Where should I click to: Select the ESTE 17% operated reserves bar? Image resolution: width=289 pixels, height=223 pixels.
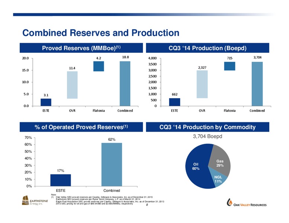pyautogui.click(x=61, y=180)
